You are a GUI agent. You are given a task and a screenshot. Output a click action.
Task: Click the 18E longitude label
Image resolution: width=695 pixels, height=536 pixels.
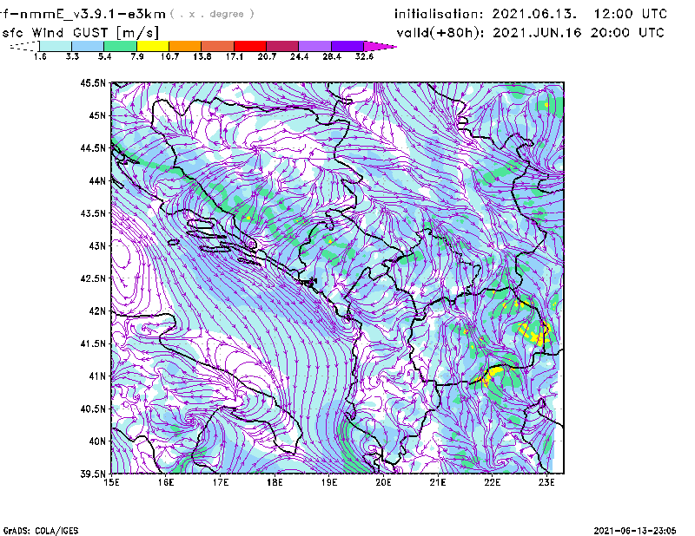click(x=275, y=482)
